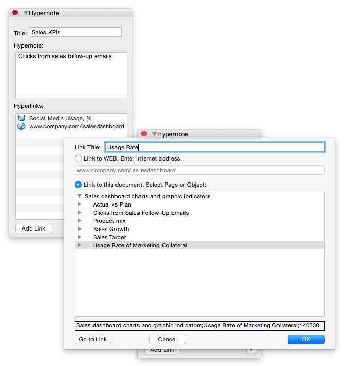Select Clicks from Sales Follow-Up Emails row
The height and width of the screenshot is (366, 347).
point(199,213)
